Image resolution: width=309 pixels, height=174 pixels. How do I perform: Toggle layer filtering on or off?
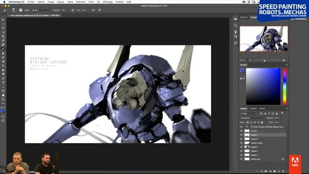(282, 113)
